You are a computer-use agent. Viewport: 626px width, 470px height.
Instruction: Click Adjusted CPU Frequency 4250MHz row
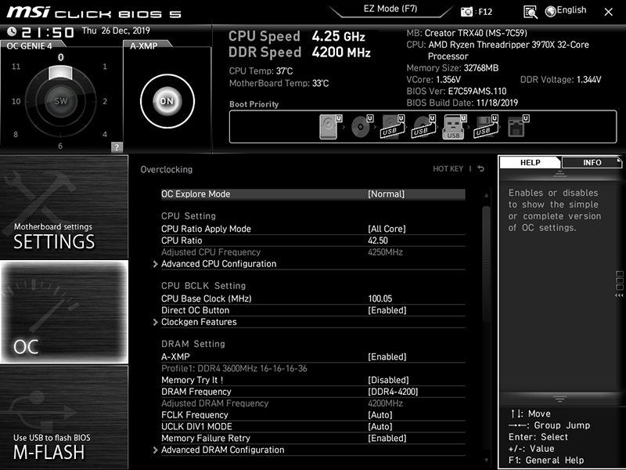click(x=313, y=252)
